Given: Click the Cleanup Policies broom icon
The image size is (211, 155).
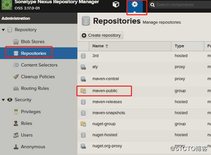Looking at the screenshot, I should pyautogui.click(x=16, y=77).
